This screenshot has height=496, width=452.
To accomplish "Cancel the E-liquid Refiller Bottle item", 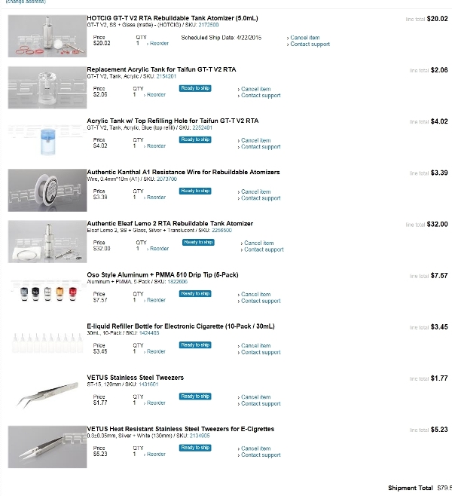I will (255, 345).
